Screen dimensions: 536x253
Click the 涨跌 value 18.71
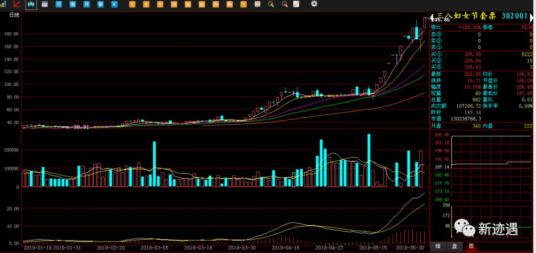point(474,80)
